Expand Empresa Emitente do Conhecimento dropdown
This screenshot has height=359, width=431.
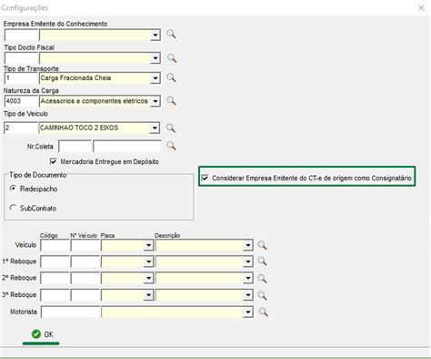tap(155, 35)
